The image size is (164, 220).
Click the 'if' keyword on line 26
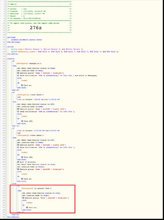14,61
